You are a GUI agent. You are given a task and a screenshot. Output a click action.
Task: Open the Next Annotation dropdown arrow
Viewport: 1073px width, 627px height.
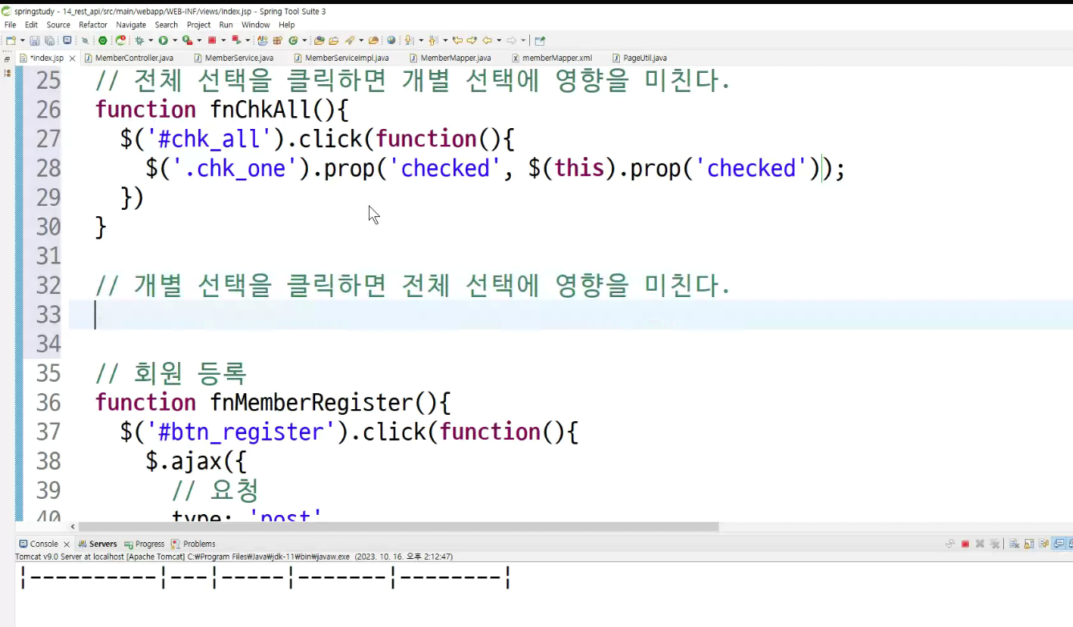pyautogui.click(x=420, y=40)
